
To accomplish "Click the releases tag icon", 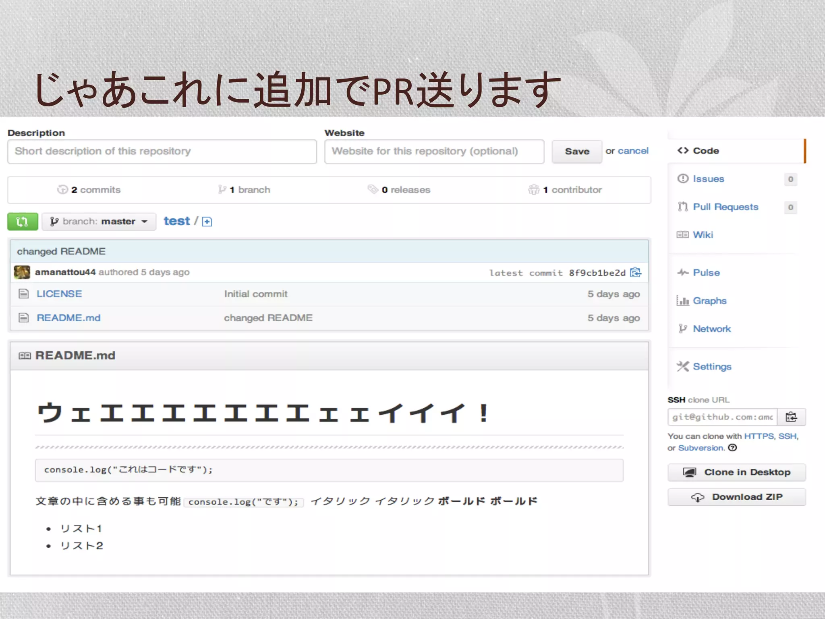I will pyautogui.click(x=373, y=189).
